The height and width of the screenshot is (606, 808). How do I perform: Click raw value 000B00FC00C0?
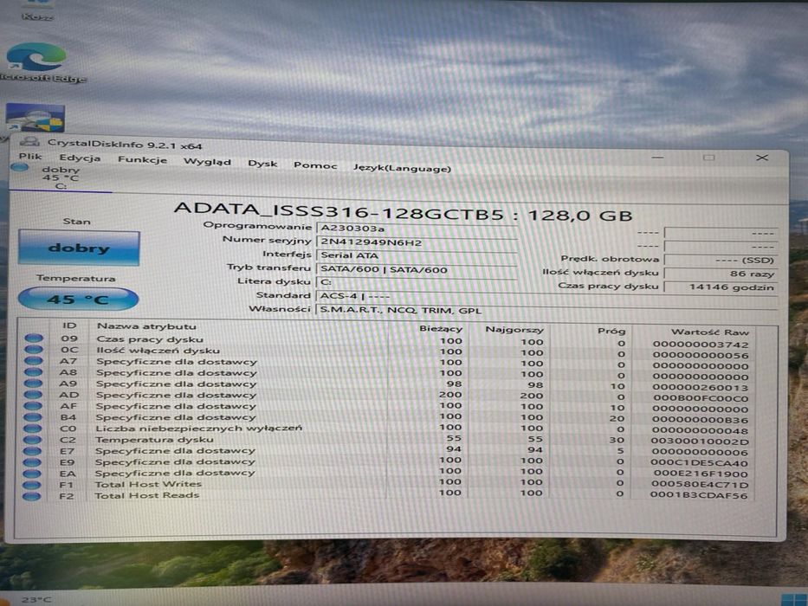click(700, 398)
